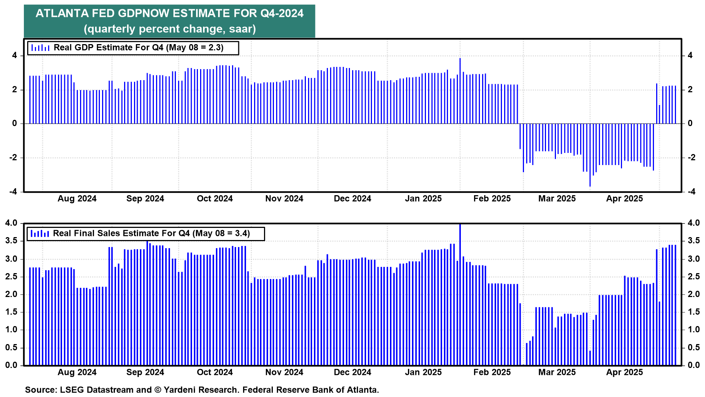Image resolution: width=705 pixels, height=397 pixels.
Task: Click the Apr 2025 label on top chart
Action: coord(624,198)
